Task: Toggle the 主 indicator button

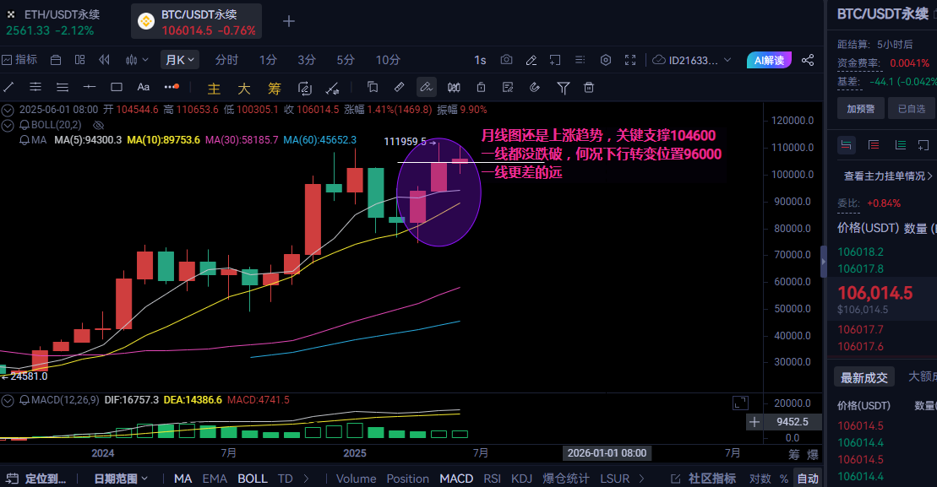Action: tap(214, 89)
